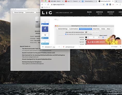Click the pdf download filename in downloads bar
The width and height of the screenshot is (122, 95).
tap(70, 47)
